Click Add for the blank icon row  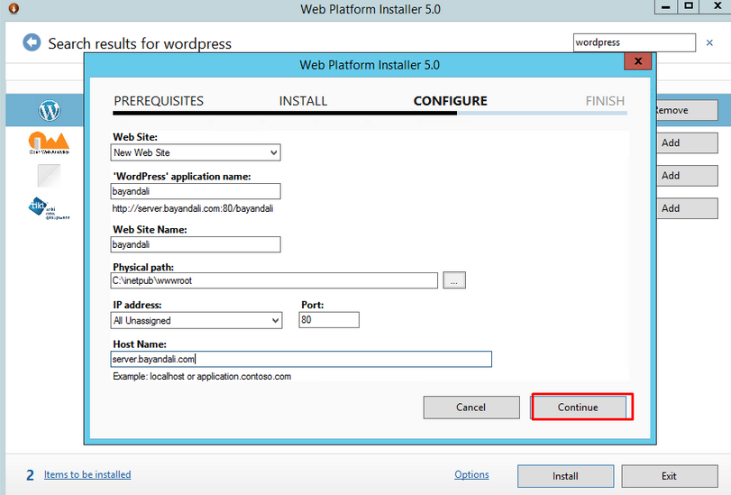pos(687,176)
